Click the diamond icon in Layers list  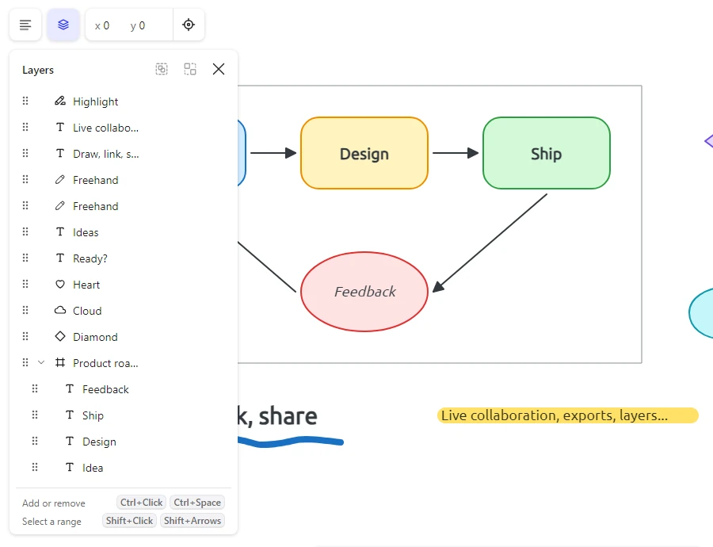60,337
